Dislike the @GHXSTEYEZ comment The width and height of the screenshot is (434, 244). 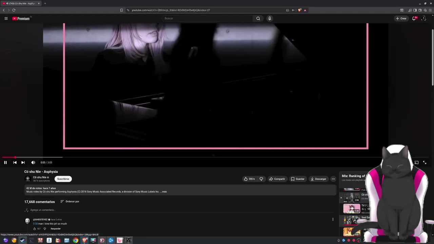point(44,229)
